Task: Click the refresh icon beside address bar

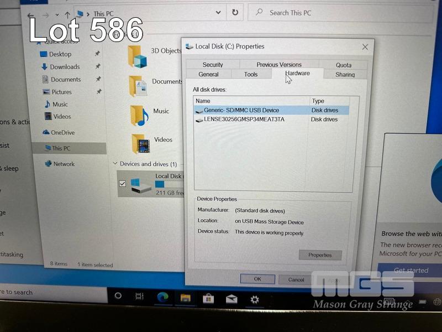Action: pos(235,13)
